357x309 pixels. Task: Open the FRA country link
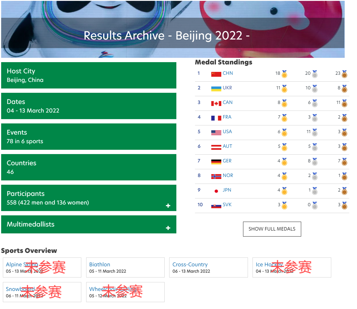pyautogui.click(x=227, y=117)
